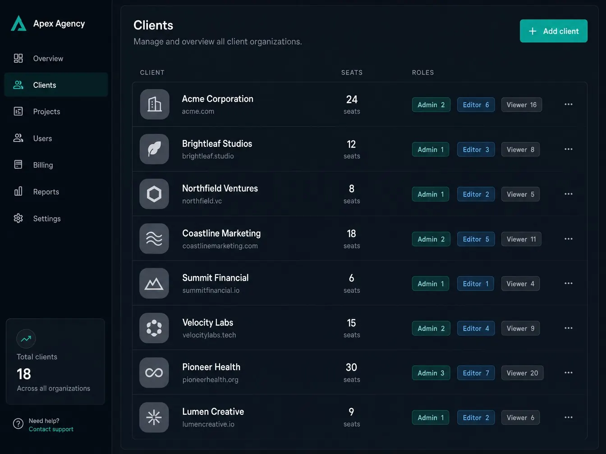Viewport: 606px width, 454px height.
Task: Click the brightleaf.studio domain text
Action: click(208, 156)
